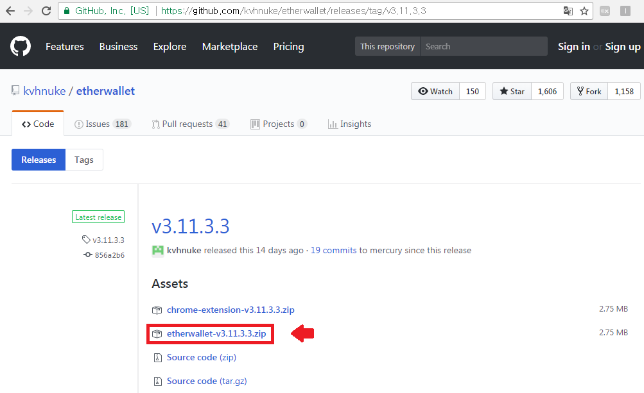The height and width of the screenshot is (393, 644).
Task: Click the kvhnuke avatar image
Action: coord(158,250)
